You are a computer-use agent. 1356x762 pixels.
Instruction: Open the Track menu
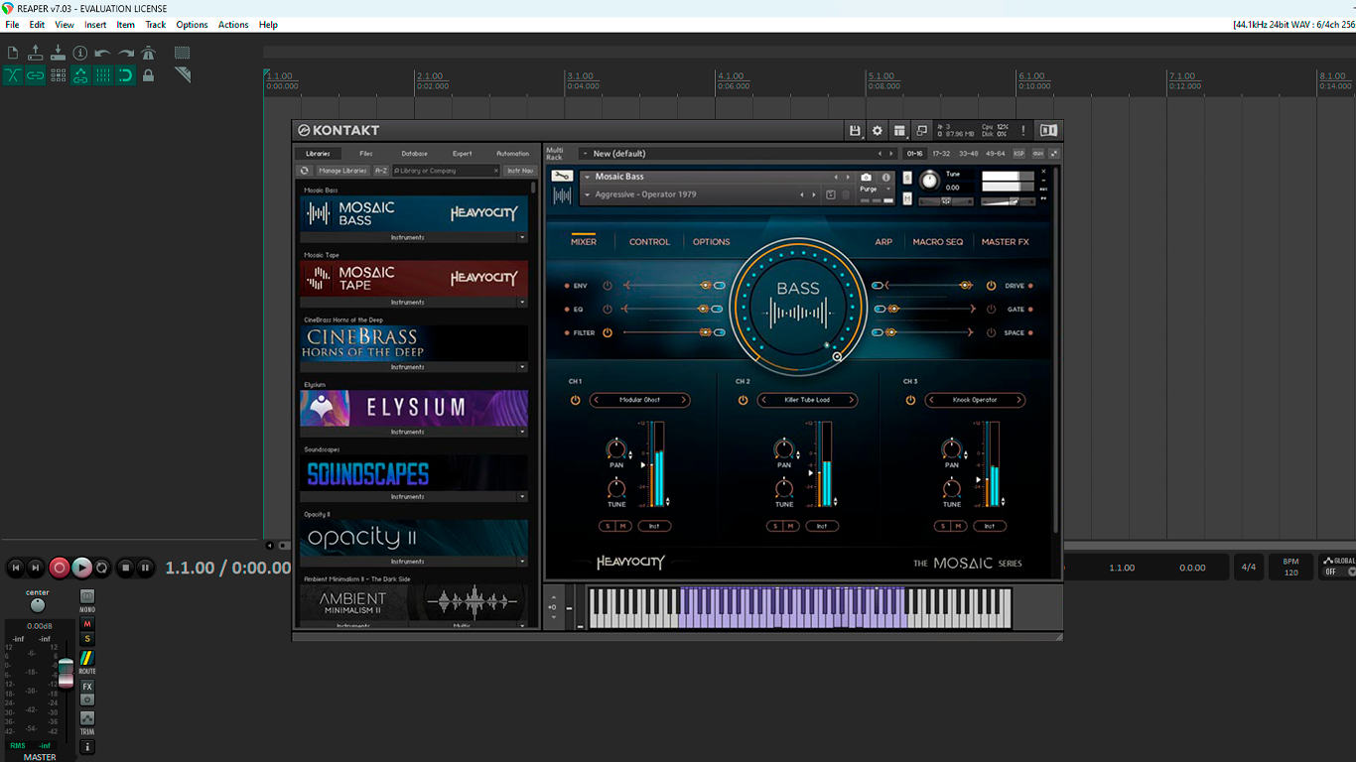click(156, 25)
